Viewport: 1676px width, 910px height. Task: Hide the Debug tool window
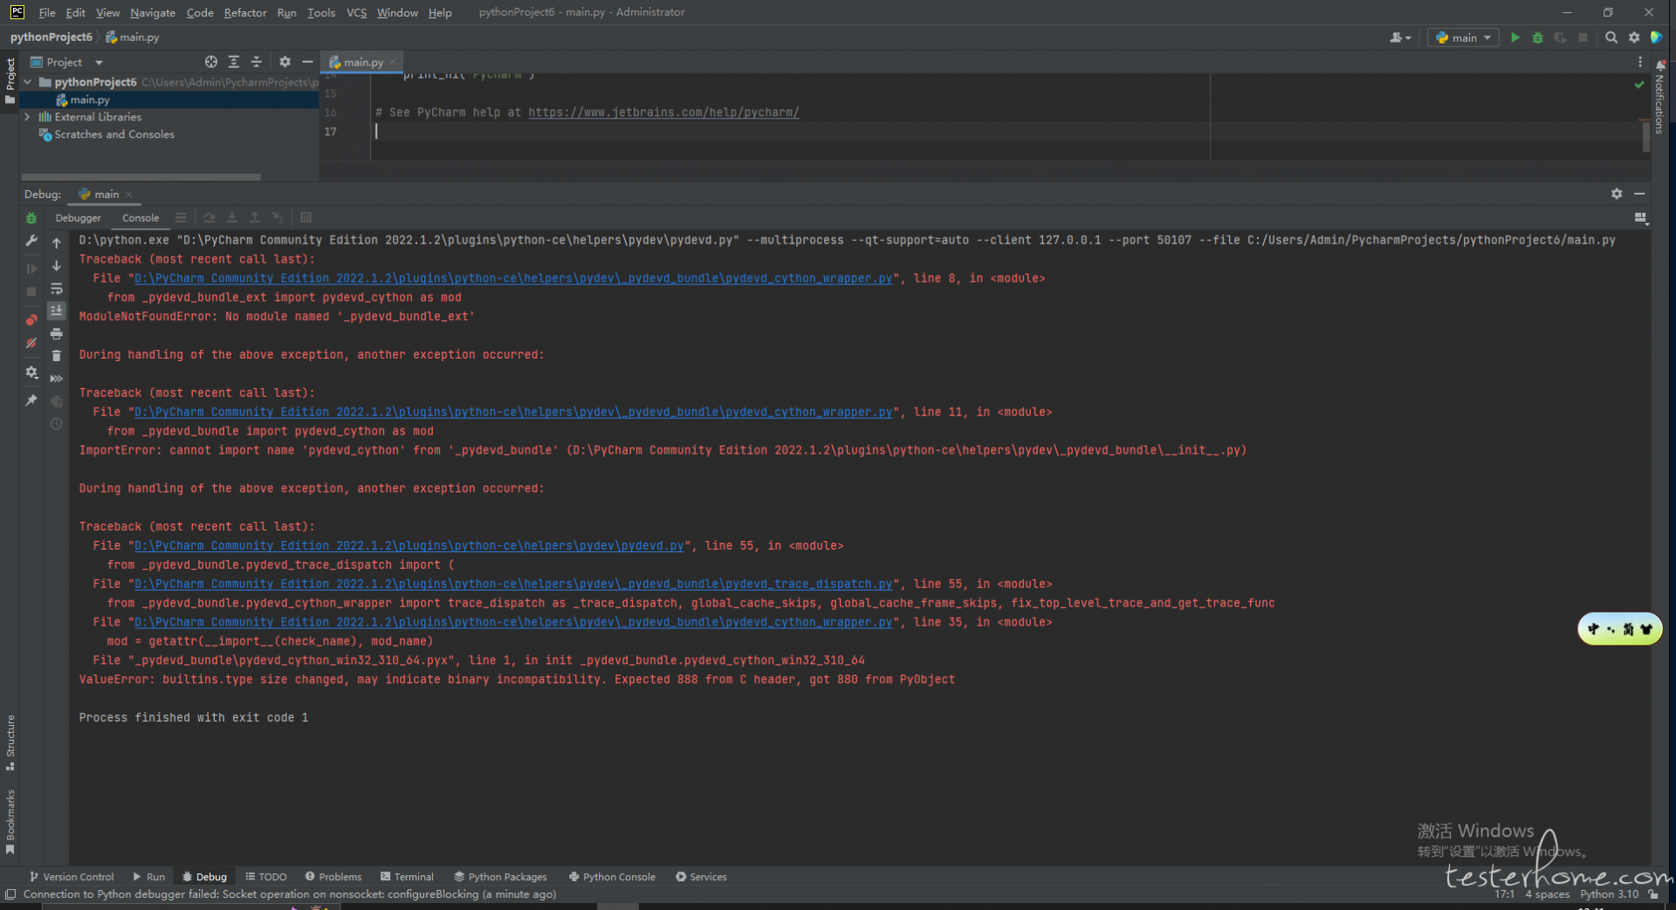(x=1639, y=194)
